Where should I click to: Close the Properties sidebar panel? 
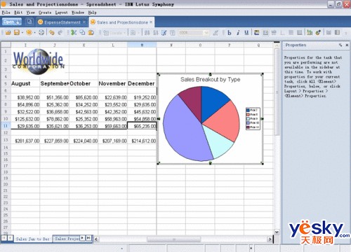[x=347, y=45]
